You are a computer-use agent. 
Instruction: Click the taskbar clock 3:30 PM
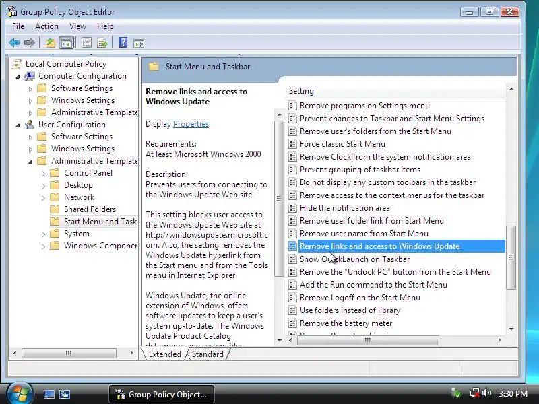(513, 393)
